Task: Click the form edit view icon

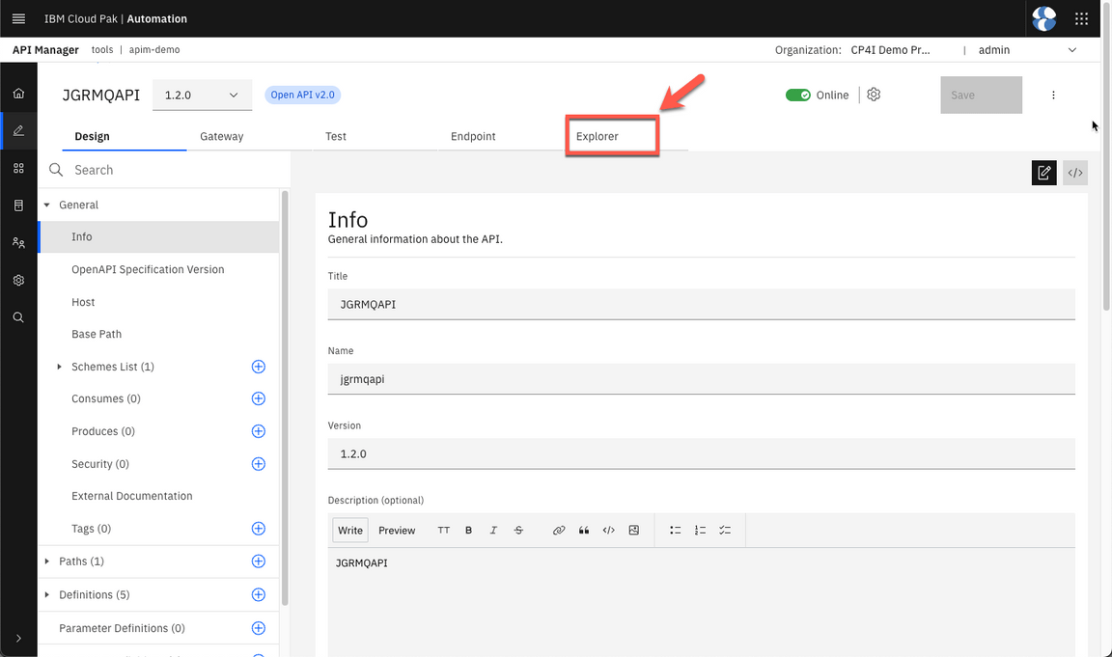Action: (x=1043, y=173)
